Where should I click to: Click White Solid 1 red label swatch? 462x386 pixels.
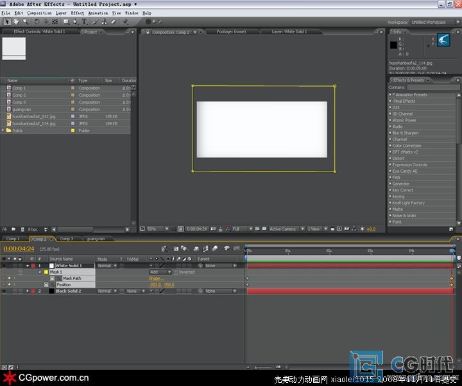click(x=33, y=266)
